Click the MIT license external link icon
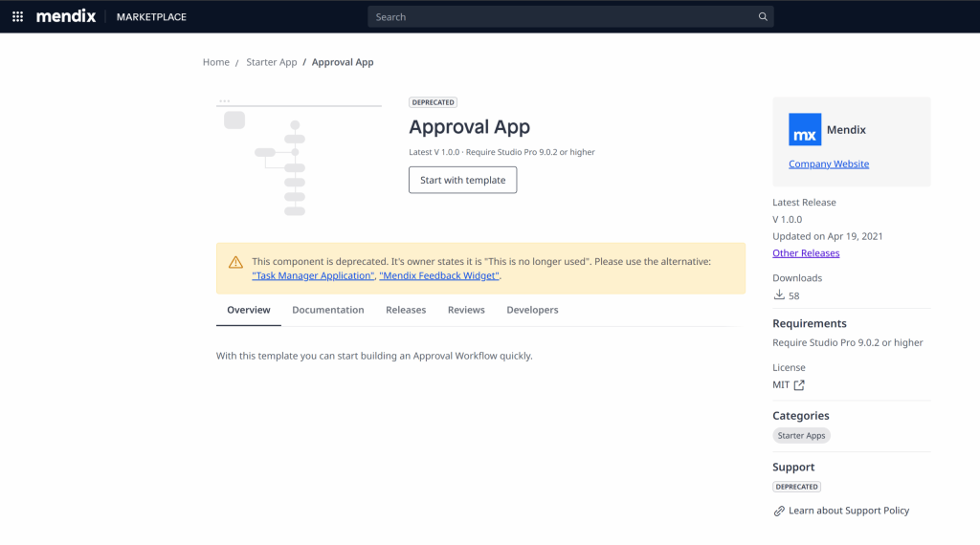This screenshot has width=980, height=545. [x=799, y=385]
